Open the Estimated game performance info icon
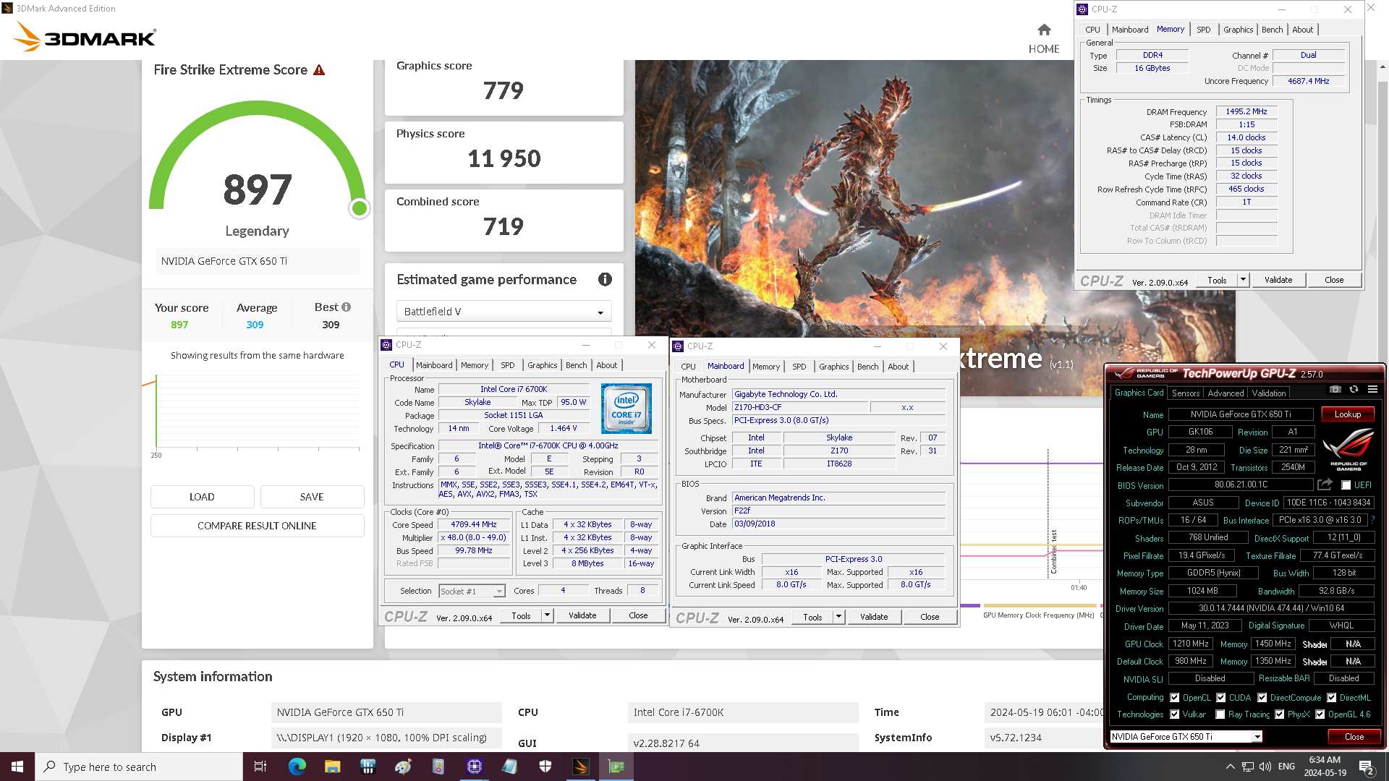This screenshot has height=781, width=1389. tap(605, 279)
